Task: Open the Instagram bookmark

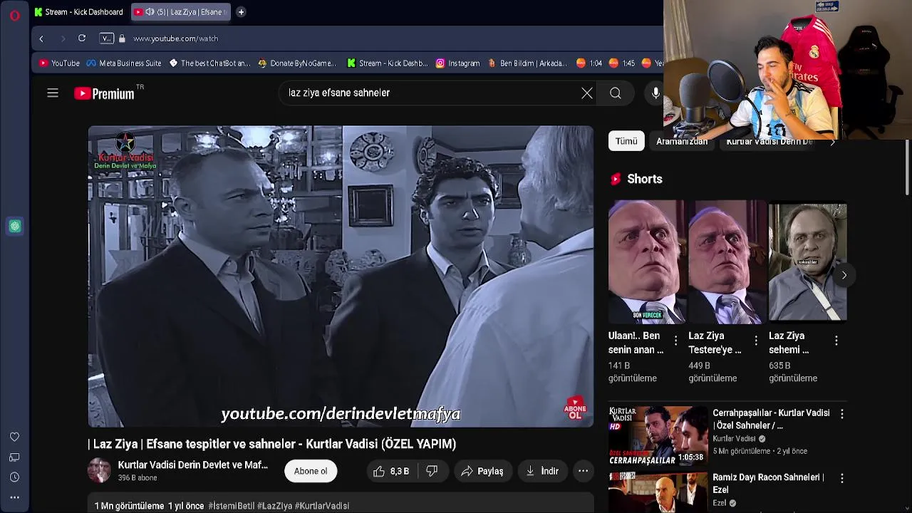Action: point(457,63)
